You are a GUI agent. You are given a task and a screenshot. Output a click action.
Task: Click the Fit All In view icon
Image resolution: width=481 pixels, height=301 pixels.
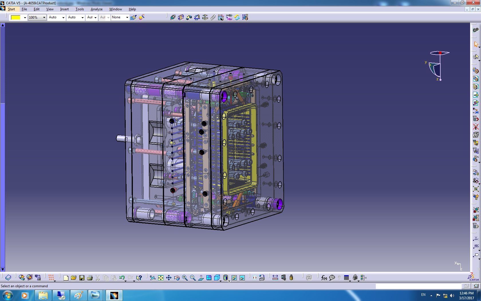point(161,278)
